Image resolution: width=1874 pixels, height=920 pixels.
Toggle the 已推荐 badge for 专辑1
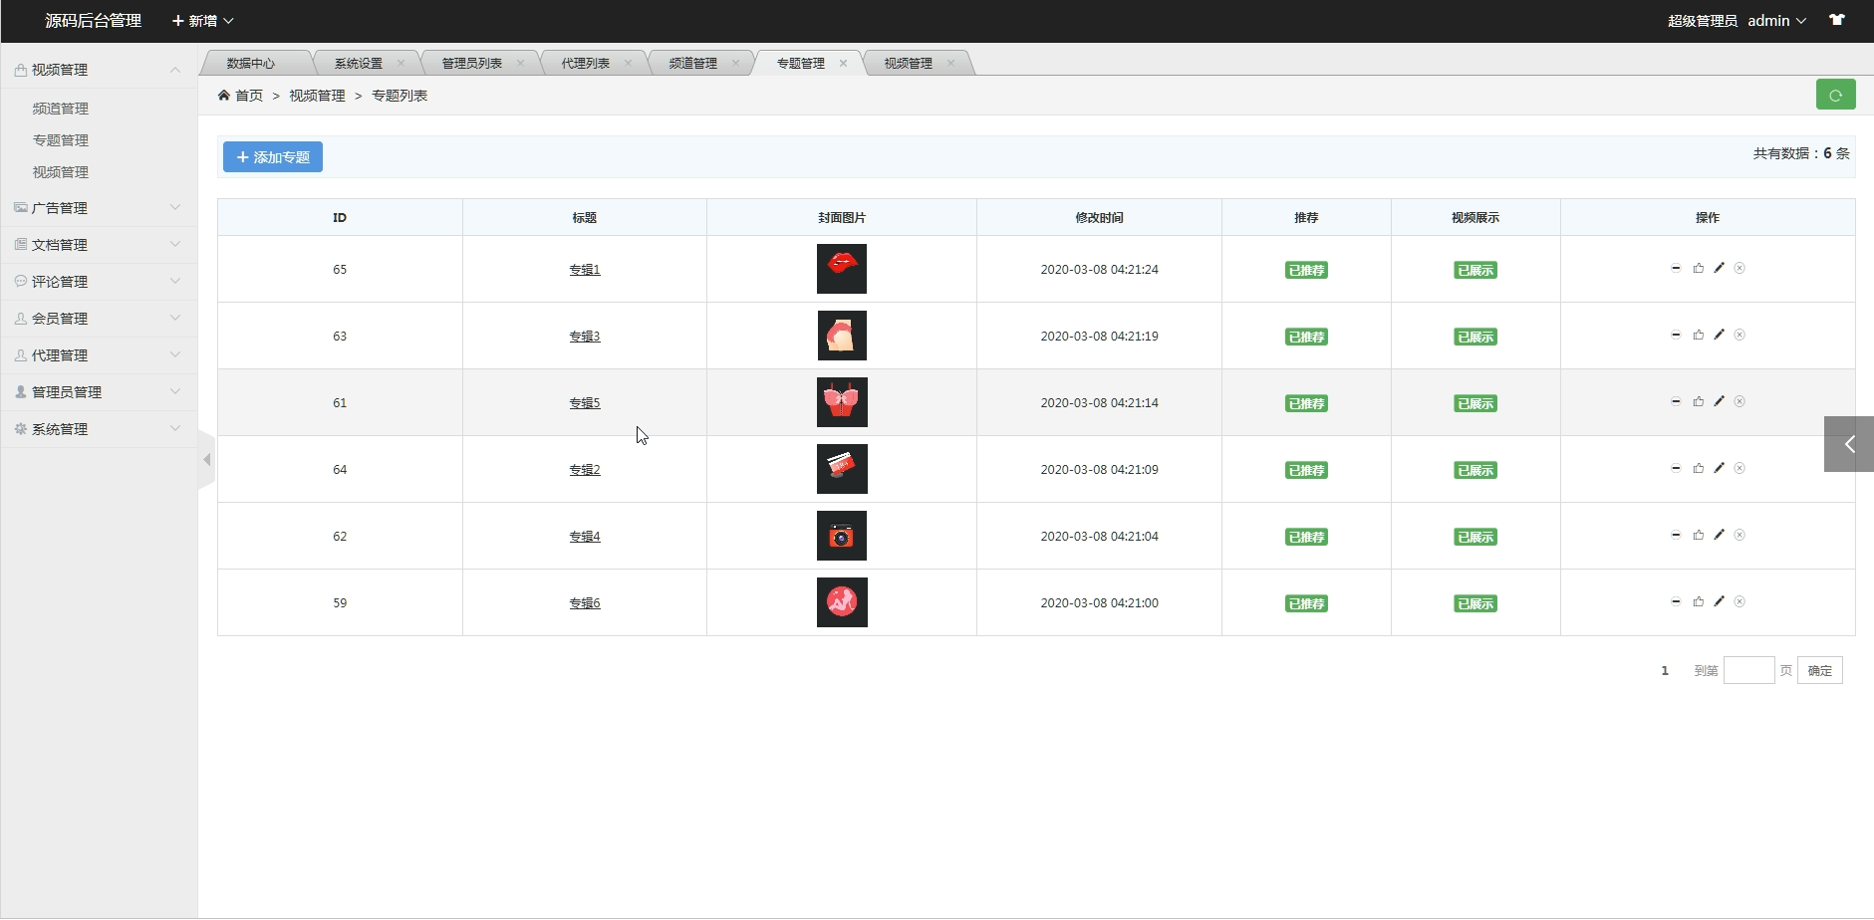click(1306, 270)
